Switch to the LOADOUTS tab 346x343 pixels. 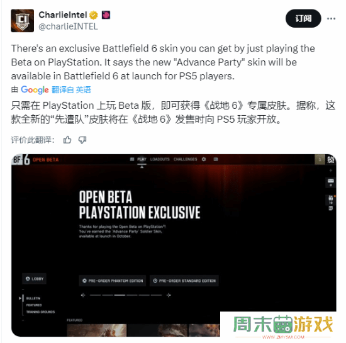coord(160,159)
